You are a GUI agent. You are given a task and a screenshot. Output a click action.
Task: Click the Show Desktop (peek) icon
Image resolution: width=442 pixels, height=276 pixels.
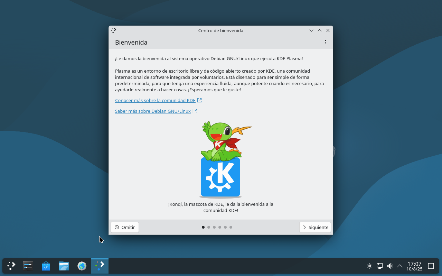tap(431, 266)
